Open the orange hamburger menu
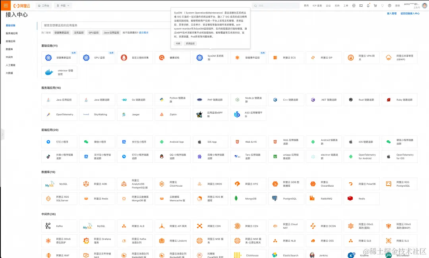The image size is (429, 258). pyautogui.click(x=6, y=6)
